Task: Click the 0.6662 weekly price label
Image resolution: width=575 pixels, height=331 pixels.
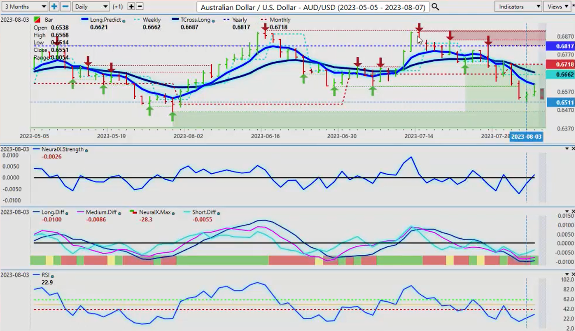Action: [x=560, y=75]
